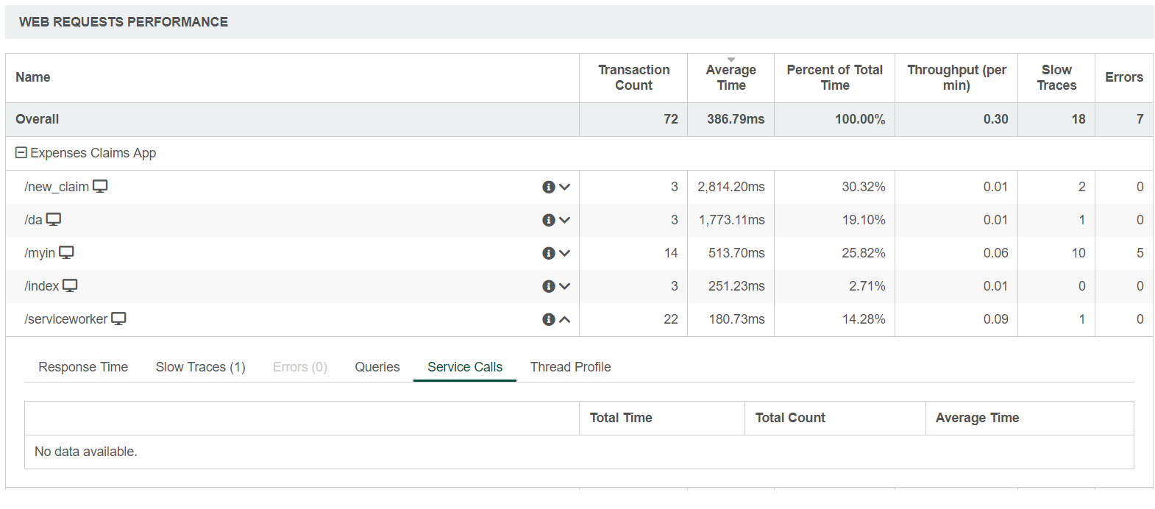The image size is (1155, 509).
Task: Click the info icon for /new_claim
Action: (548, 187)
